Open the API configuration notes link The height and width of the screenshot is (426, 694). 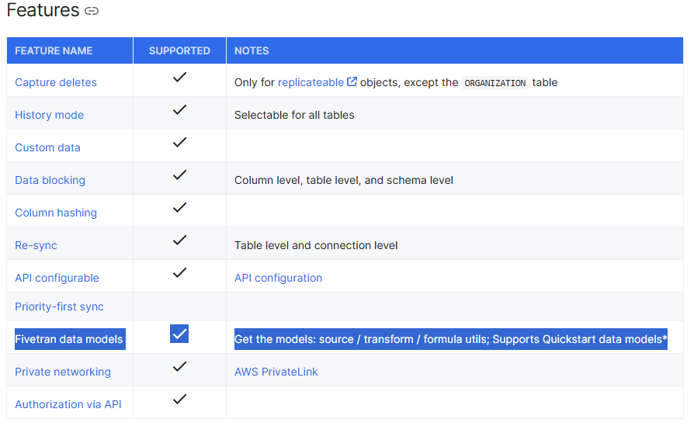[x=278, y=278]
